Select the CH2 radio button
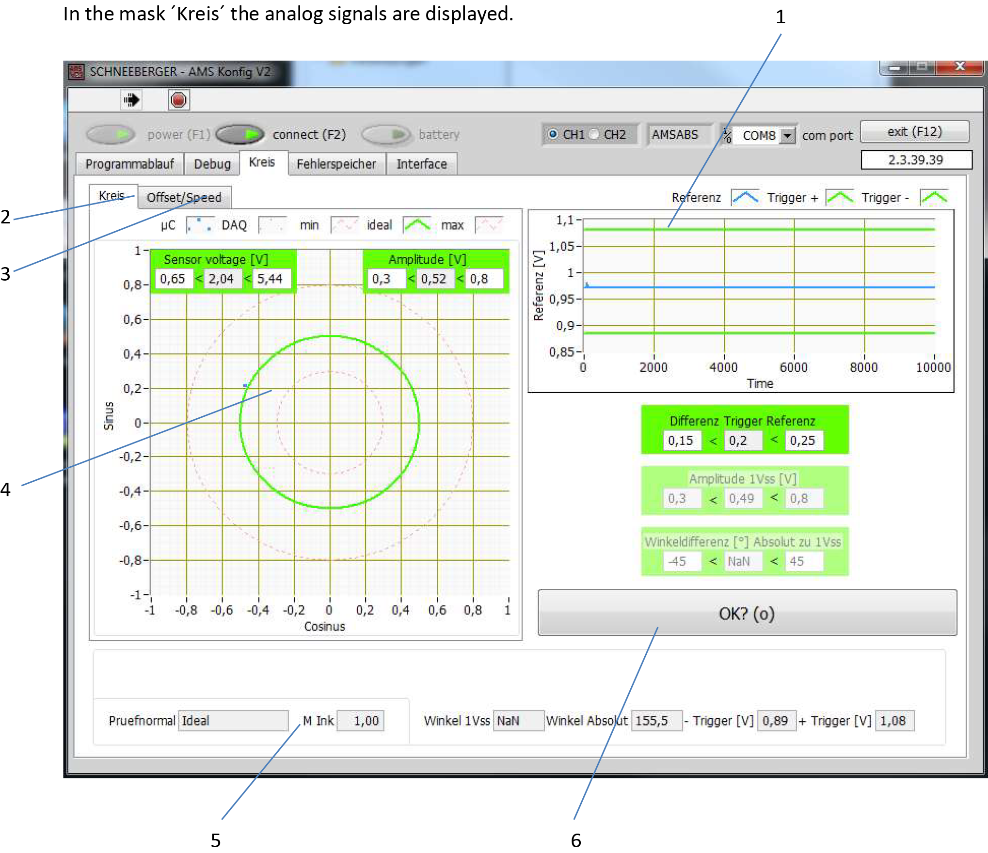Screen dimensions: 988x853 [x=594, y=134]
